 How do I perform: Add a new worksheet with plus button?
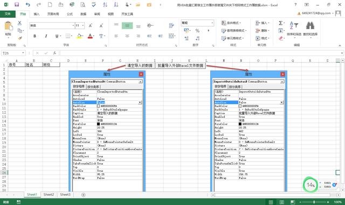pyautogui.click(x=84, y=195)
